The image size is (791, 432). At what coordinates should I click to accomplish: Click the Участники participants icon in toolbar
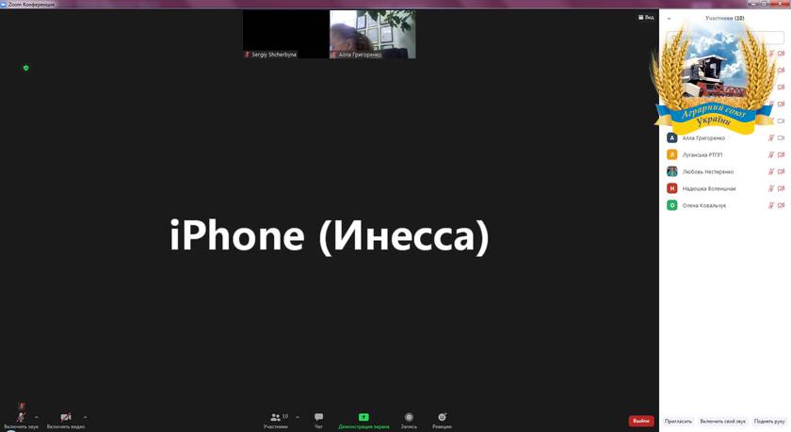275,417
